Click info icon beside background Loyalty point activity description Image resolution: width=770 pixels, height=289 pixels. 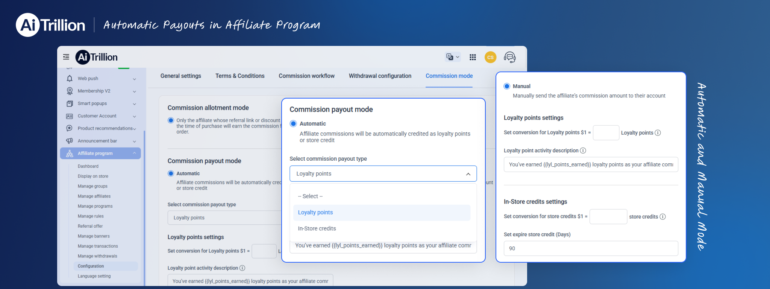pos(242,268)
